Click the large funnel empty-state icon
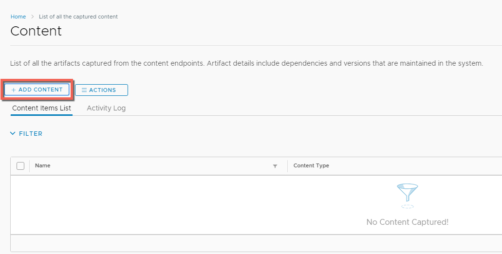The width and height of the screenshot is (502, 254). coord(407,194)
